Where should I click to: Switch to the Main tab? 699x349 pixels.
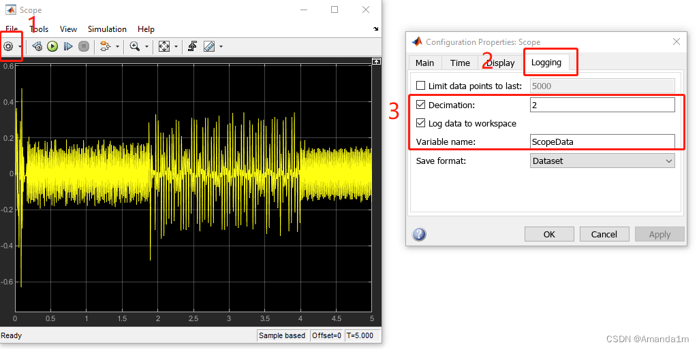pos(424,63)
